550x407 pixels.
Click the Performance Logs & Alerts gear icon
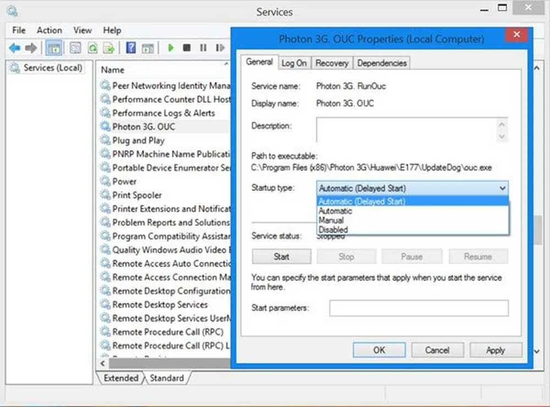tap(105, 113)
